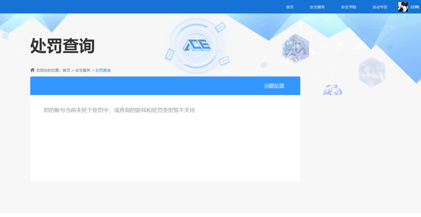Click the user avatar in the navbar
The image size is (421, 217).
(403, 7)
